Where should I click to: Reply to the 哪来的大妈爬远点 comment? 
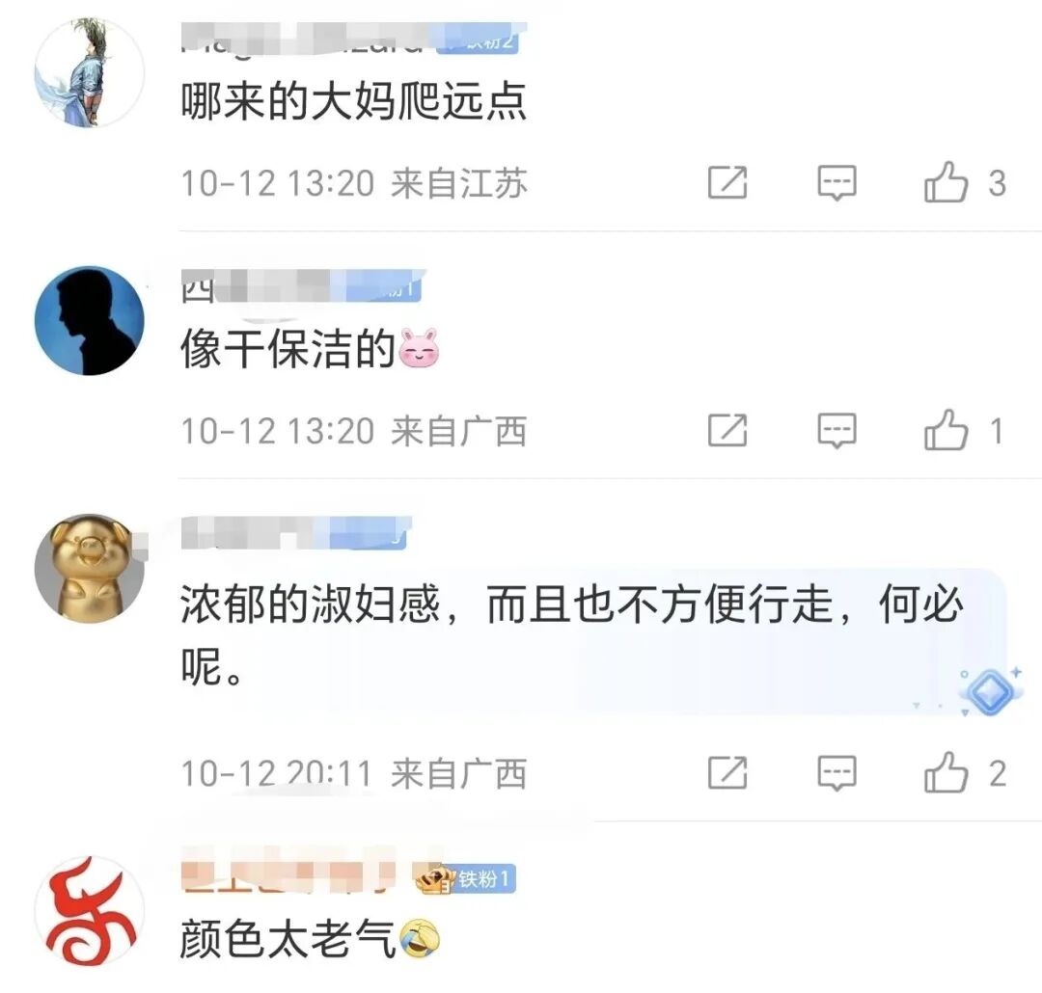pos(836,182)
